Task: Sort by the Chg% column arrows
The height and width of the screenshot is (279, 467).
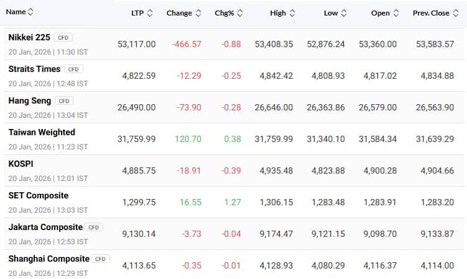Action: [x=240, y=13]
